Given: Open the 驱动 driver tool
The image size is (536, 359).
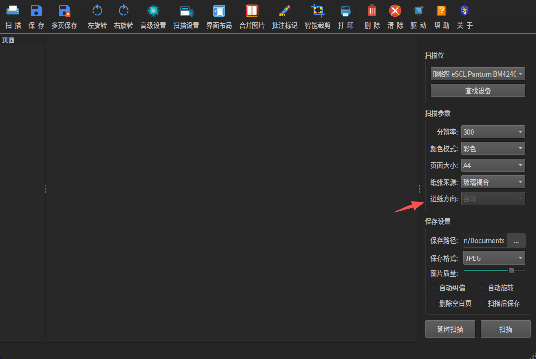Looking at the screenshot, I should [418, 16].
